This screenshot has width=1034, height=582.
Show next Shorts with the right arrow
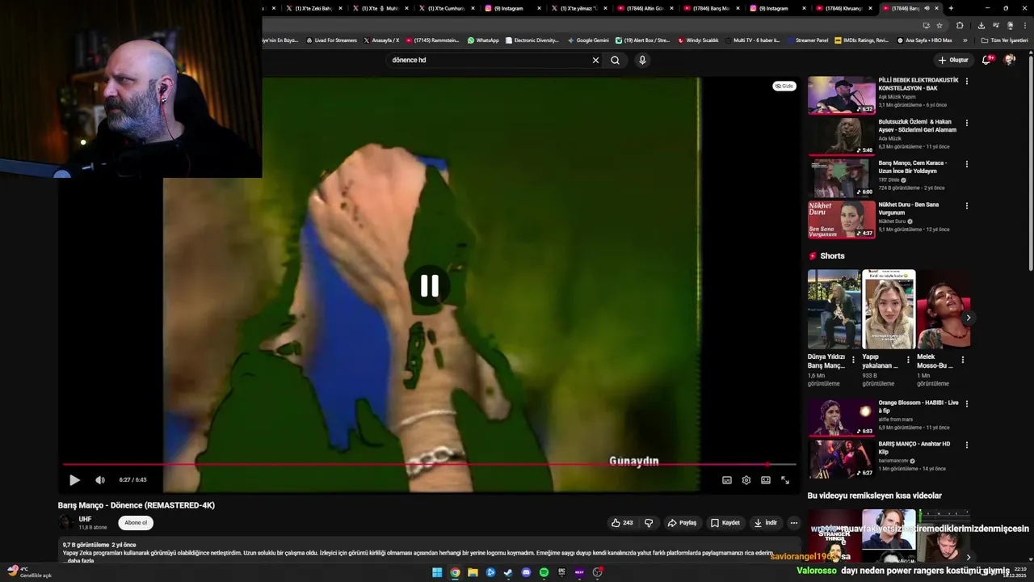[968, 318]
